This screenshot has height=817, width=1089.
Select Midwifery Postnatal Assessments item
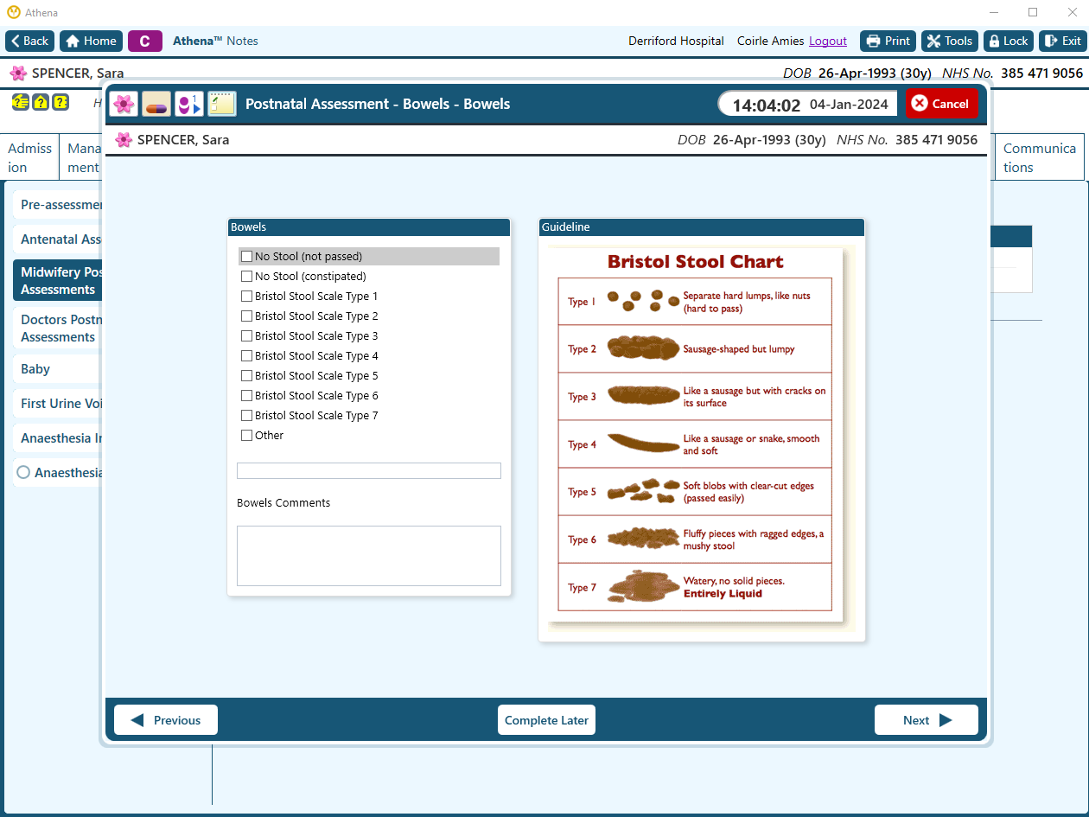tap(59, 281)
